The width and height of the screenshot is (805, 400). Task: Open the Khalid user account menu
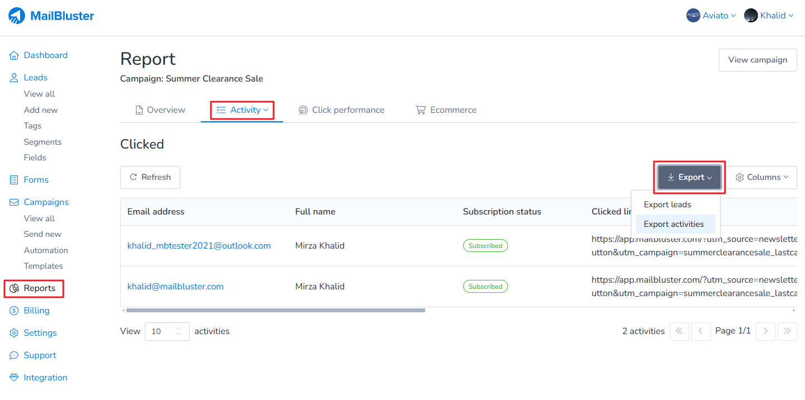point(769,16)
